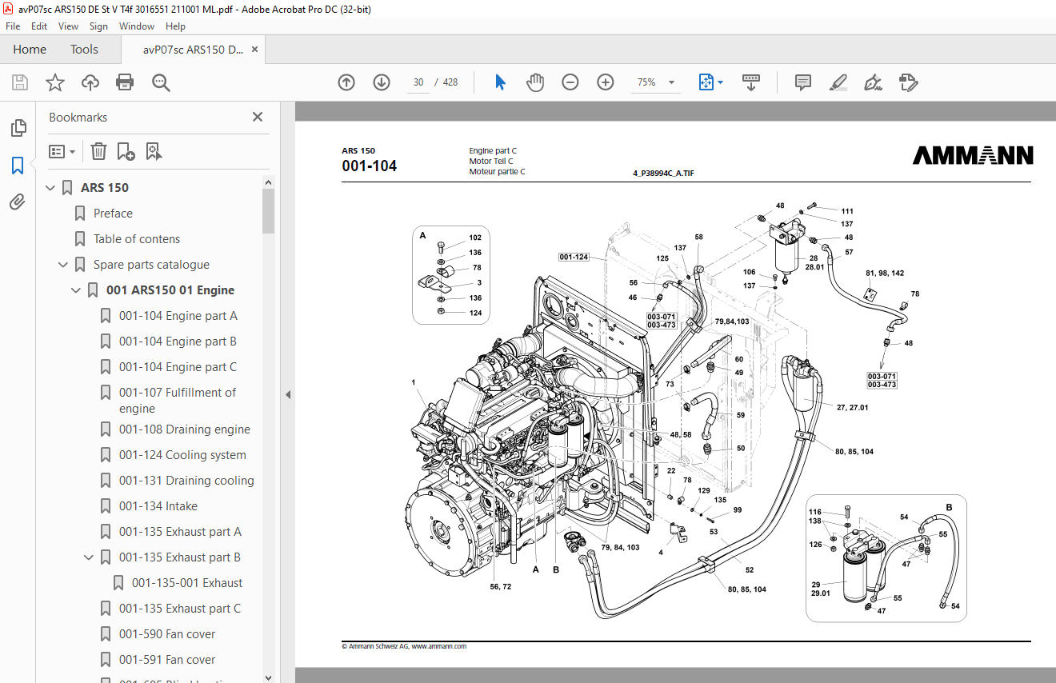Open the Help menu

[176, 26]
